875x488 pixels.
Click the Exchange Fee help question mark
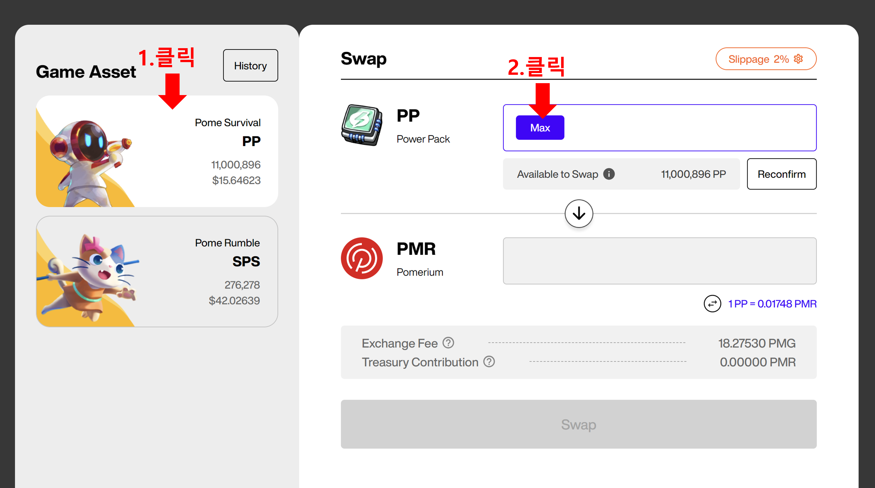tap(448, 343)
